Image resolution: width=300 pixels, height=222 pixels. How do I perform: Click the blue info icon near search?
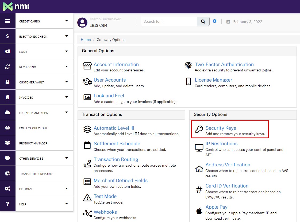tap(214, 21)
